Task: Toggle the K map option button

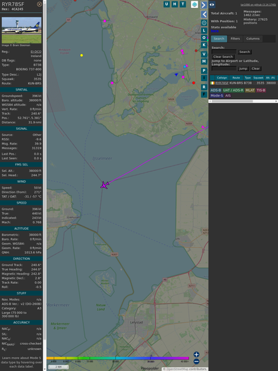Action: click(204, 45)
